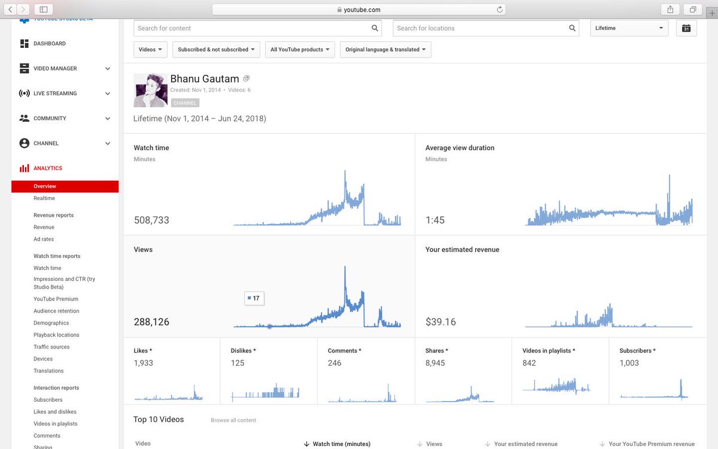Open Subscribed & not subscribed dropdown
Screen dimensions: 718x449
(216, 50)
